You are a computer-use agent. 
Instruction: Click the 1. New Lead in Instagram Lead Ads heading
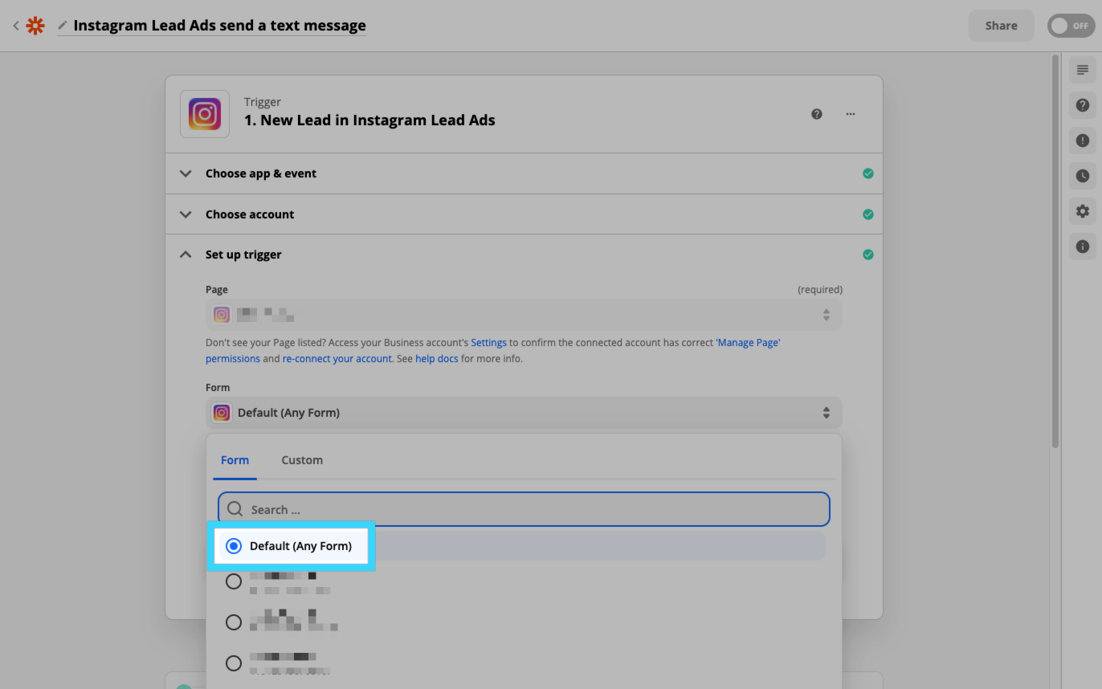coord(369,120)
